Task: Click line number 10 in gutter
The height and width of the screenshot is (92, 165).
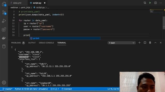Action: (13, 20)
